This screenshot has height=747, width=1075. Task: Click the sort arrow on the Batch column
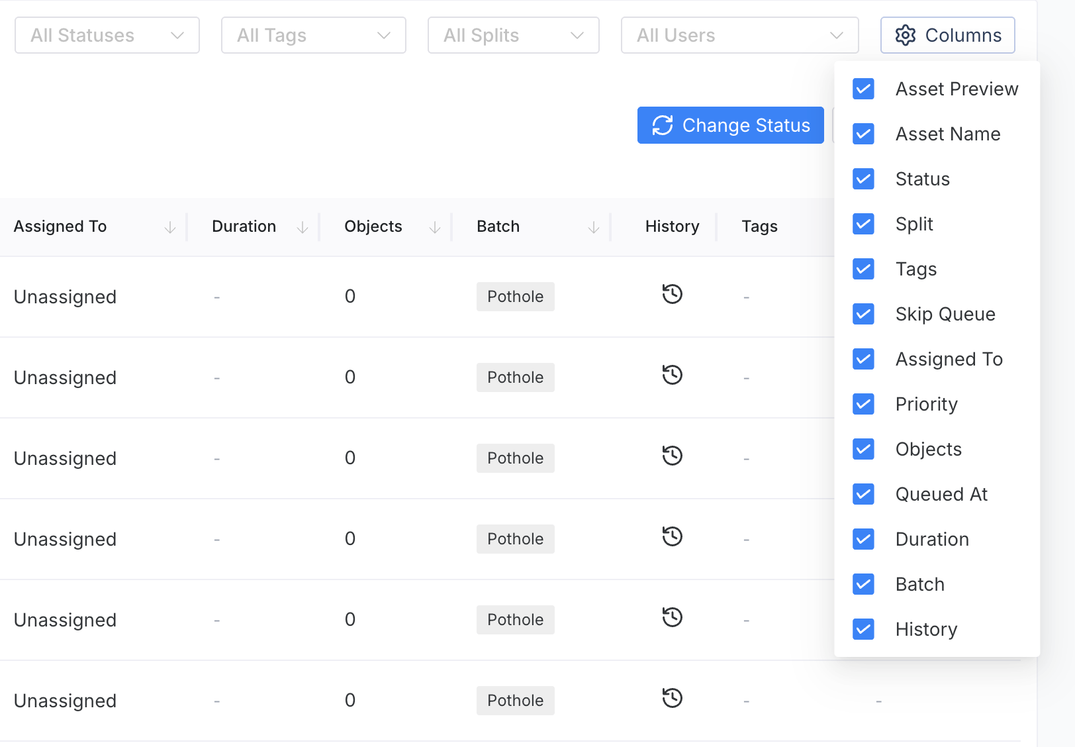pos(594,226)
